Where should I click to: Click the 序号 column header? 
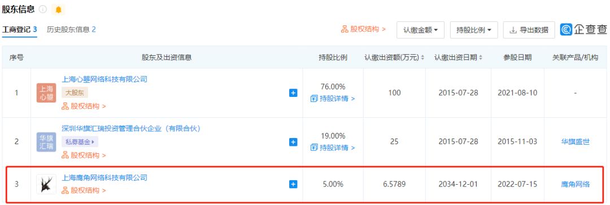(x=16, y=57)
